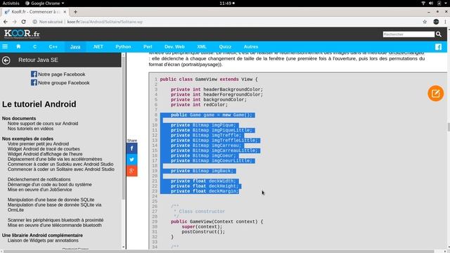Open Démarrage d'un code au boot link
Viewport: 450px width, 253px height.
pyautogui.click(x=50, y=185)
